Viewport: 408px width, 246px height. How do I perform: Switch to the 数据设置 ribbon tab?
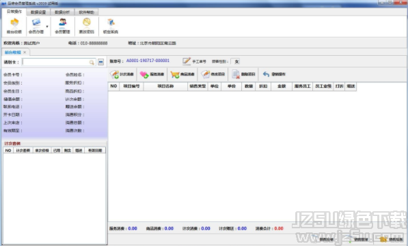click(38, 12)
